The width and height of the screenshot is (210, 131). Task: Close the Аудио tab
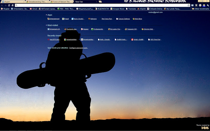(x=24, y=2)
